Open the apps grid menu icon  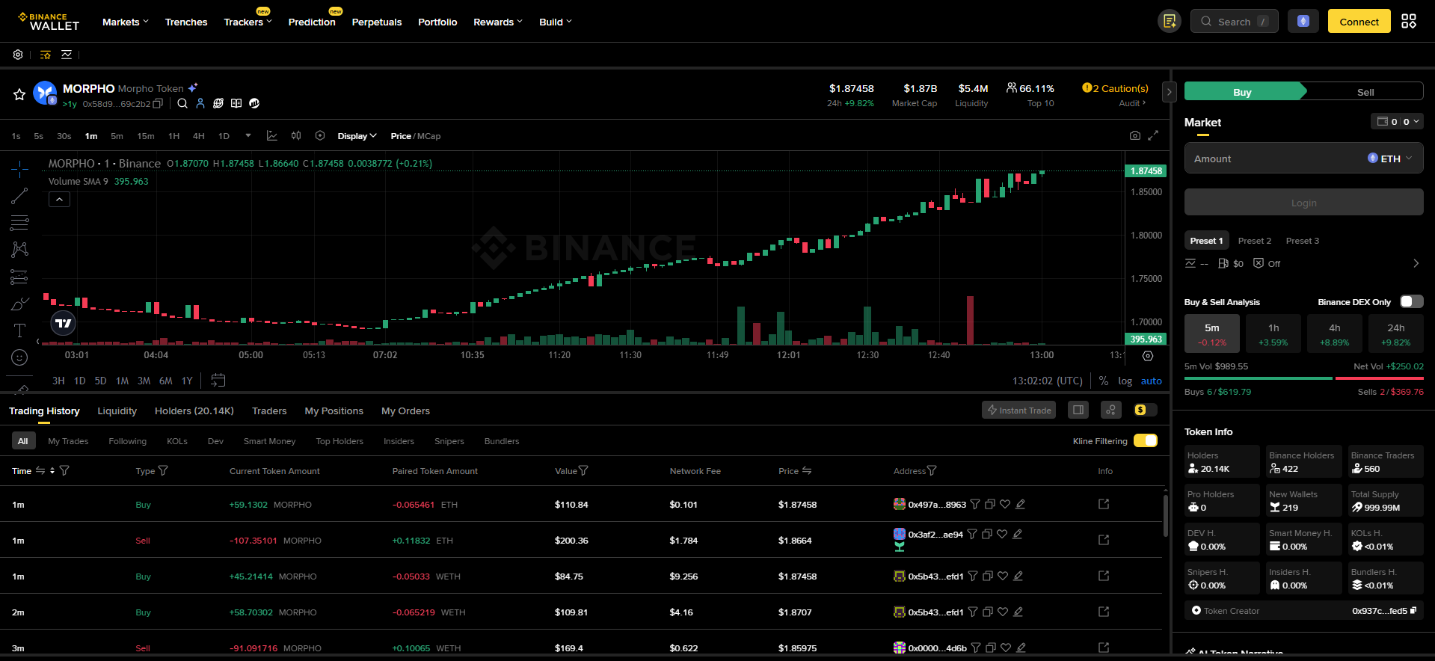pyautogui.click(x=1409, y=21)
